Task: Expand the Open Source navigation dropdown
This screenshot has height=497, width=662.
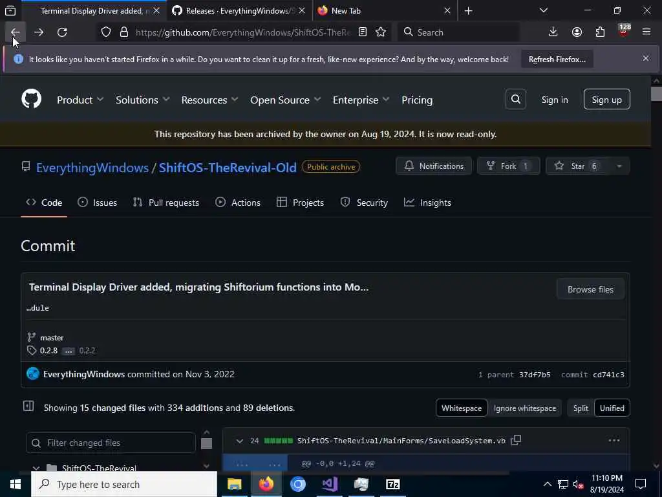Action: [285, 100]
